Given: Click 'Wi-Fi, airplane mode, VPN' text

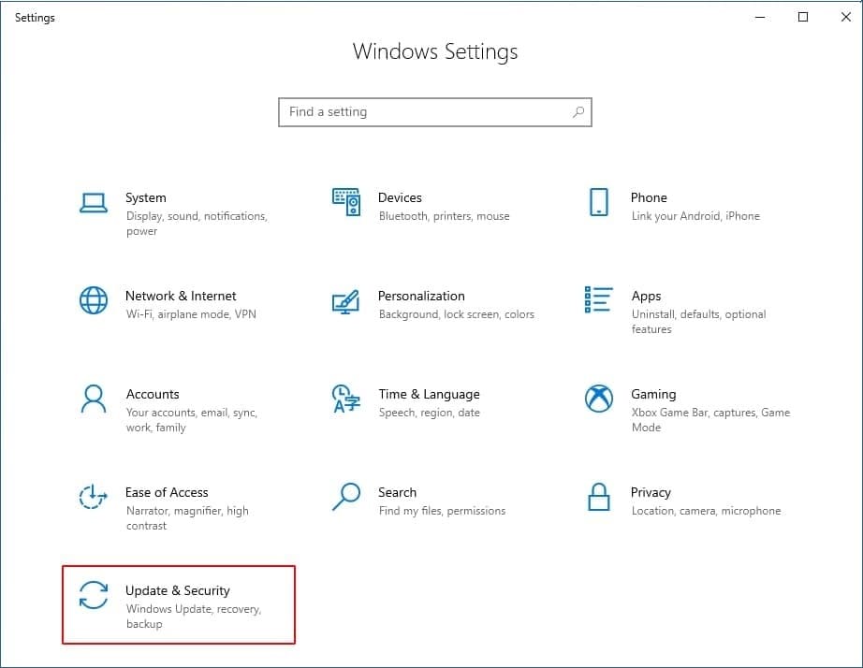Looking at the screenshot, I should (x=191, y=314).
